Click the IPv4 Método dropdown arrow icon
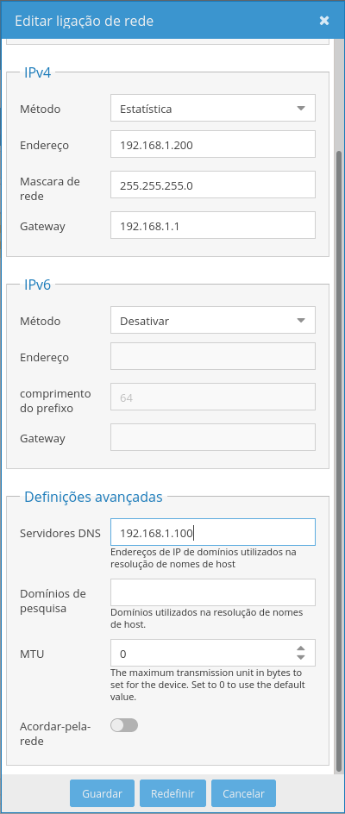The width and height of the screenshot is (345, 814). [300, 109]
